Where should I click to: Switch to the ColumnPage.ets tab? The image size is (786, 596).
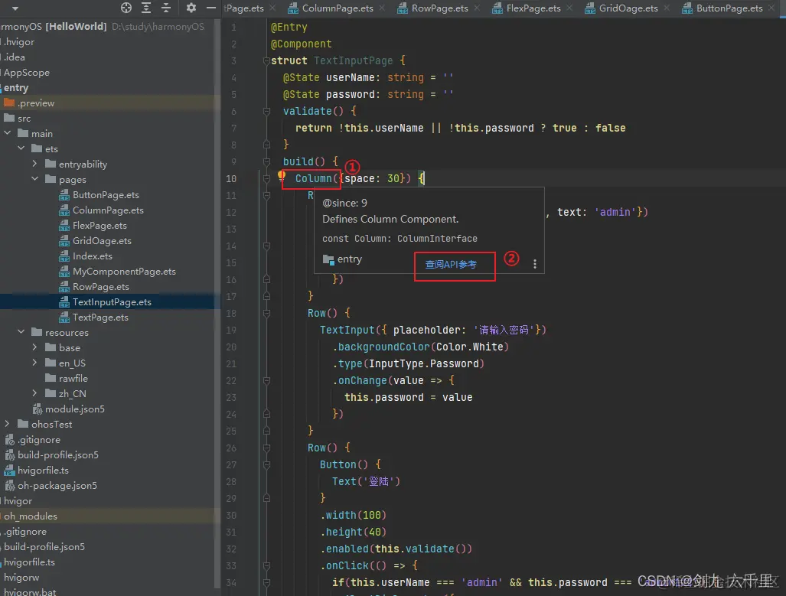point(338,8)
